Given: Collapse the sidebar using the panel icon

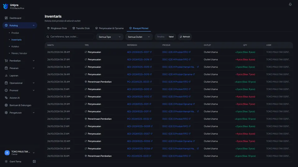Looking at the screenshot, I should (34, 161).
